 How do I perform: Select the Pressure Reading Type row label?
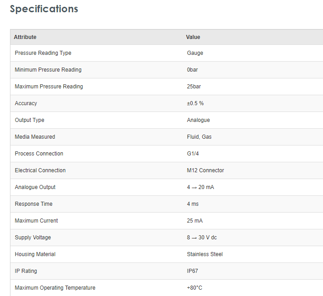pos(43,53)
